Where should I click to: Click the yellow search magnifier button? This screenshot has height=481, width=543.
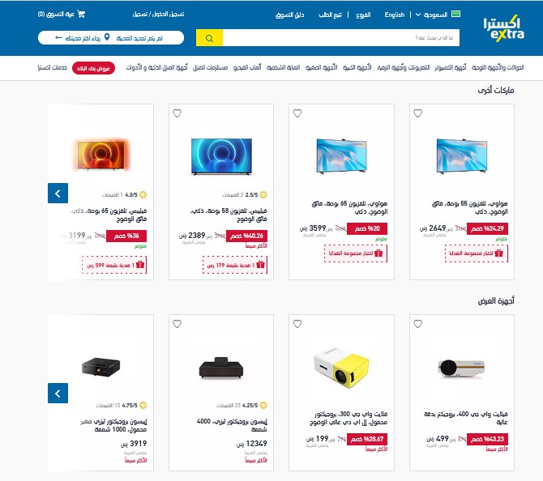(209, 38)
